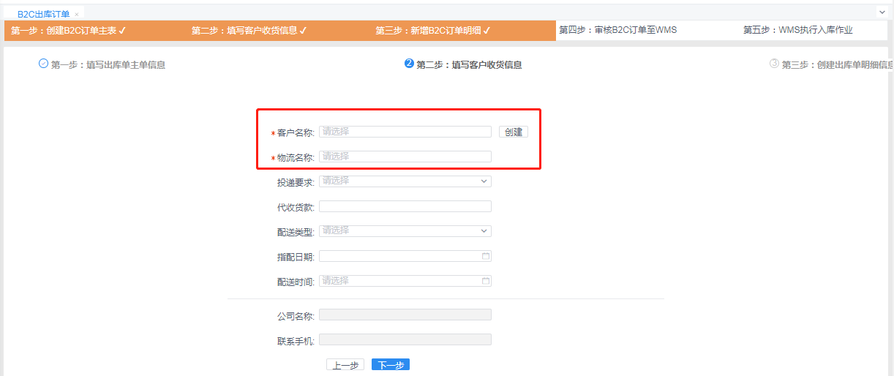Click 第一步：创建B2C订单主表 orange step
Viewport: 894px width, 376px height.
click(x=69, y=31)
